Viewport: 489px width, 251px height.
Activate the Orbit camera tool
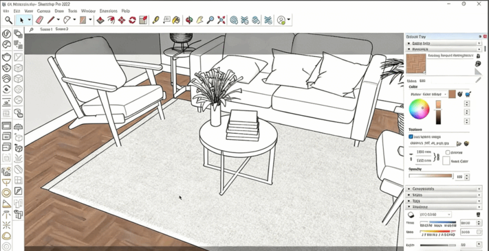coord(189,20)
